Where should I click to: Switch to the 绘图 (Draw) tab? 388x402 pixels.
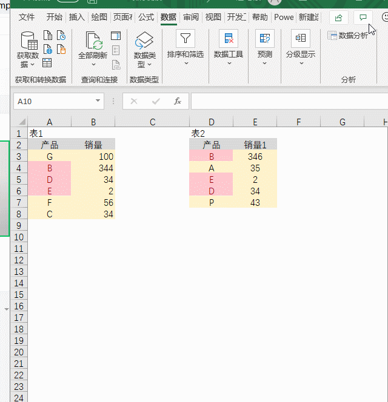[99, 17]
